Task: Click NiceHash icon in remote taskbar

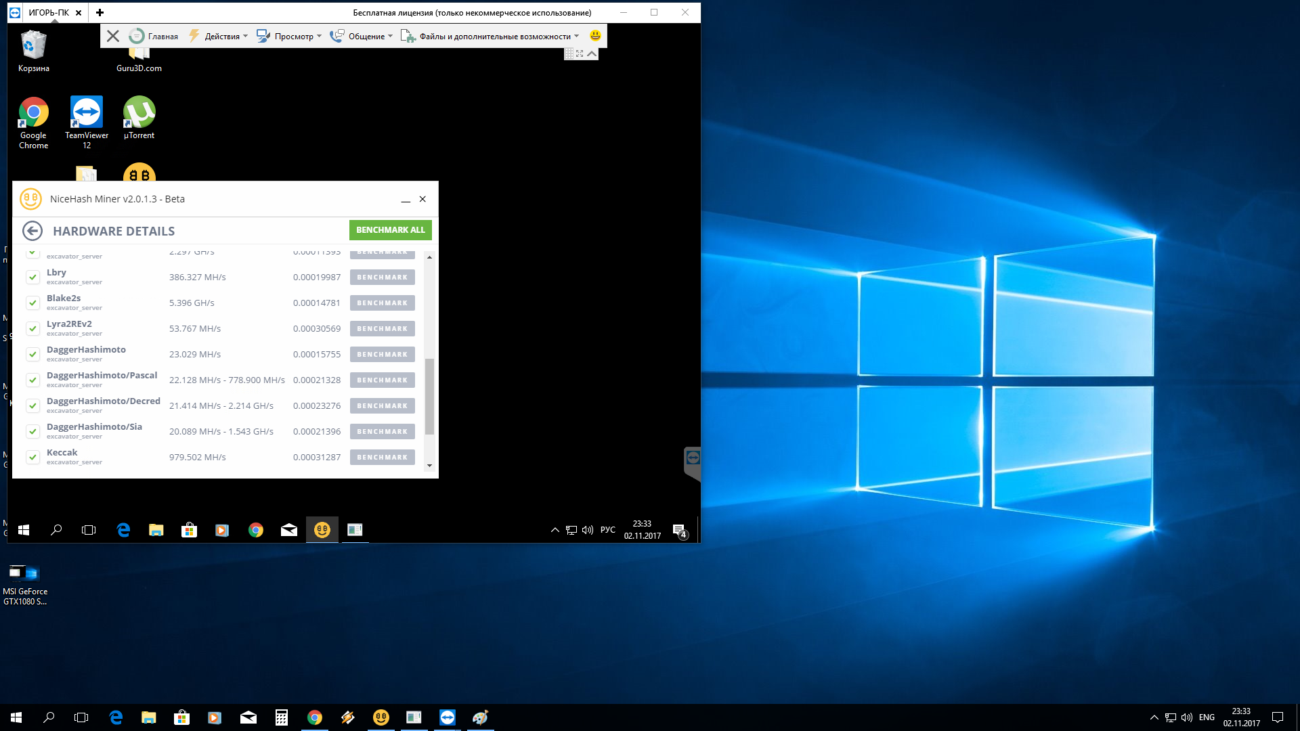Action: (322, 530)
